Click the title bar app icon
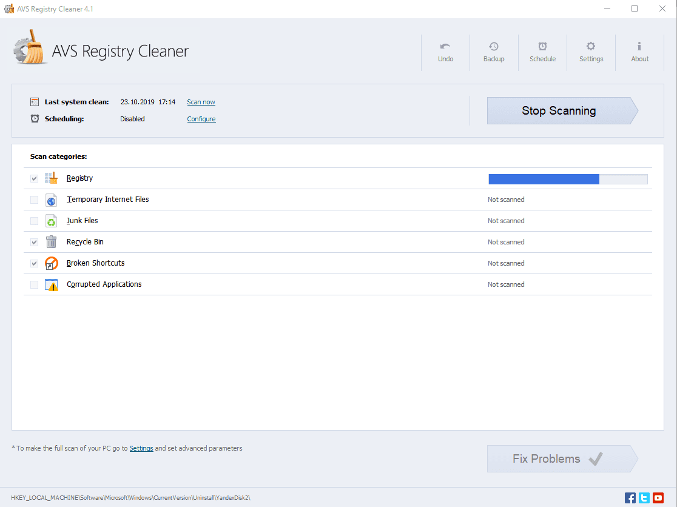The image size is (677, 507). pos(8,8)
